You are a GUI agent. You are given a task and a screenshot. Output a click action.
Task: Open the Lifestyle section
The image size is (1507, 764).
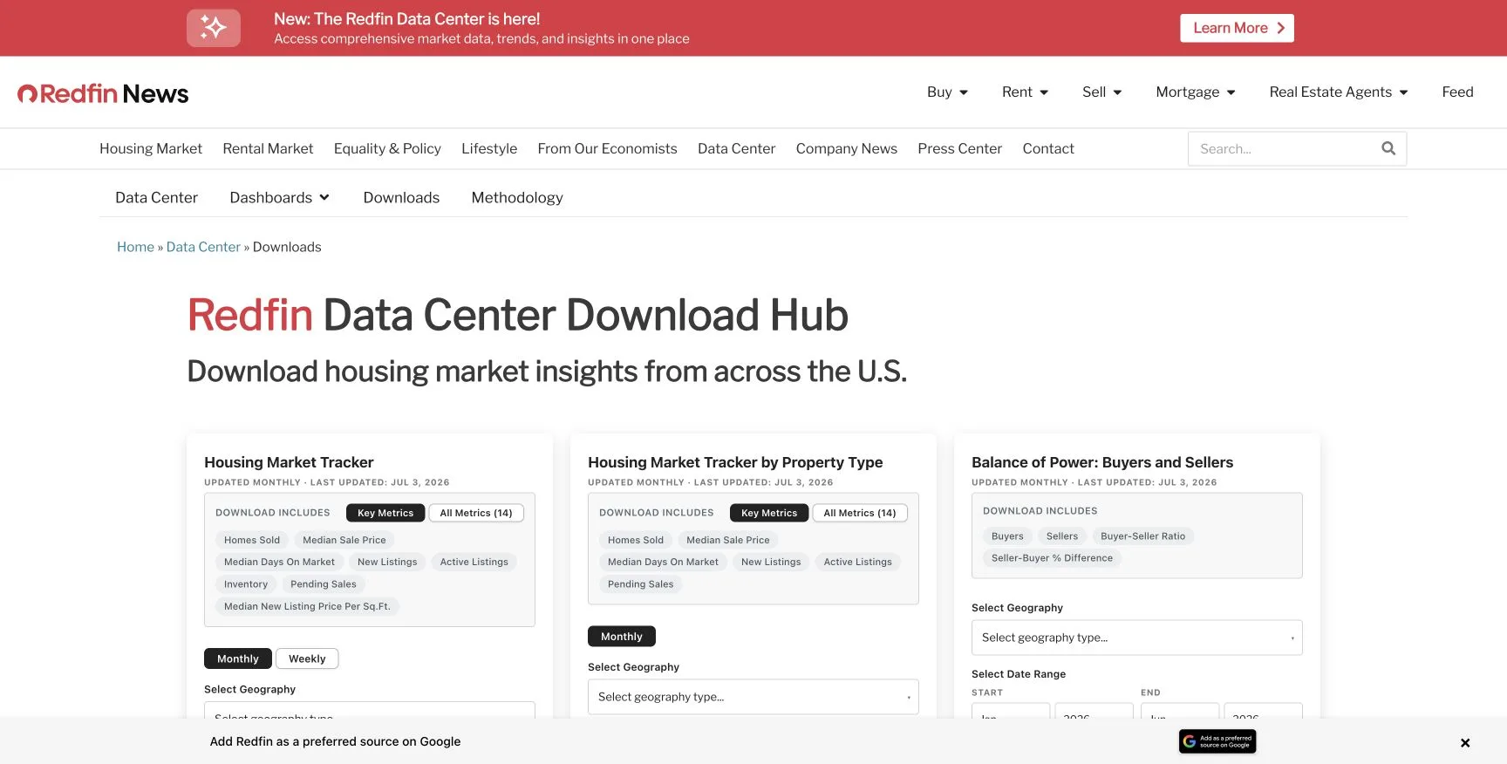click(x=489, y=149)
